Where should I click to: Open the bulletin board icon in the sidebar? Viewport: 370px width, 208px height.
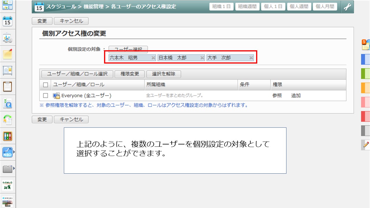8,70
